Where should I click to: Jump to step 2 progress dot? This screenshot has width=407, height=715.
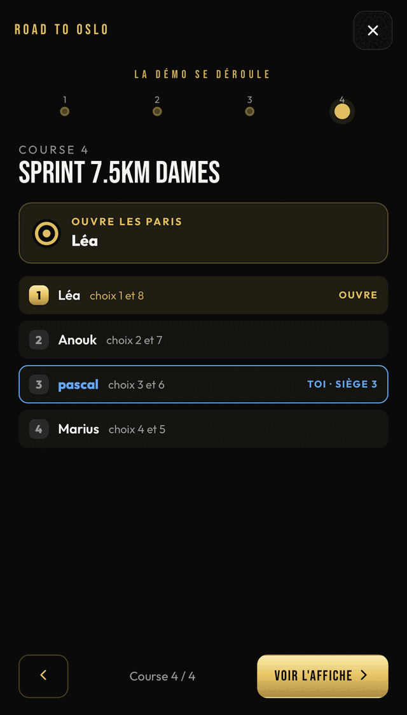tap(157, 111)
